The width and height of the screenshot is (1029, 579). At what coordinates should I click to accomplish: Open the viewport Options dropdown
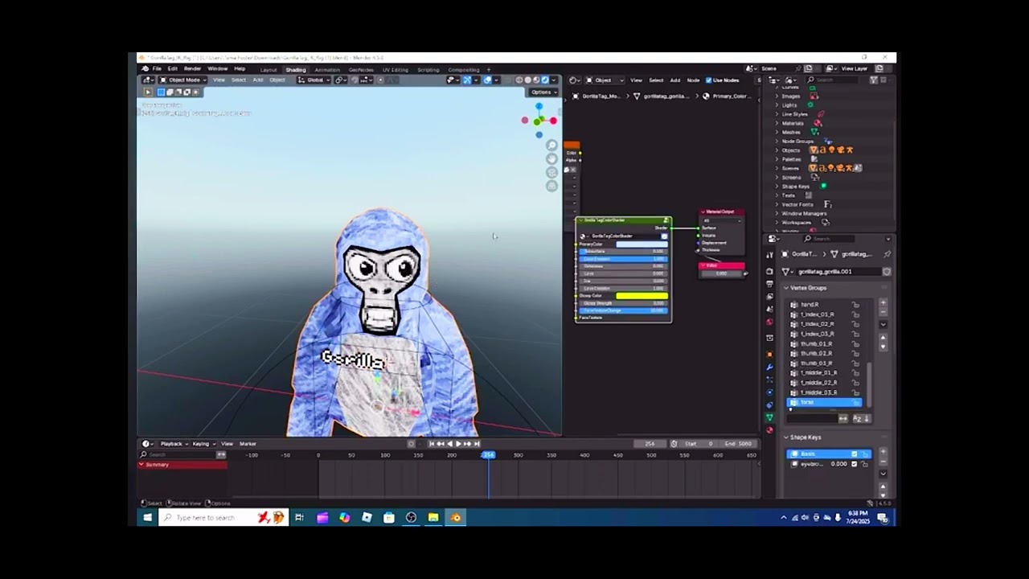pyautogui.click(x=544, y=92)
